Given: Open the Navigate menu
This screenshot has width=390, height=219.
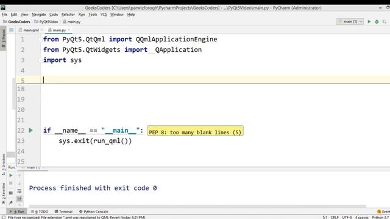Looking at the screenshot, I should click(x=39, y=15).
